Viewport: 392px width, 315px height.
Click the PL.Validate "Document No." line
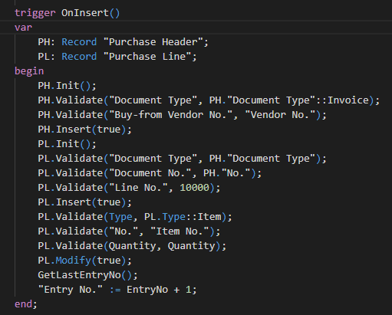pos(150,173)
